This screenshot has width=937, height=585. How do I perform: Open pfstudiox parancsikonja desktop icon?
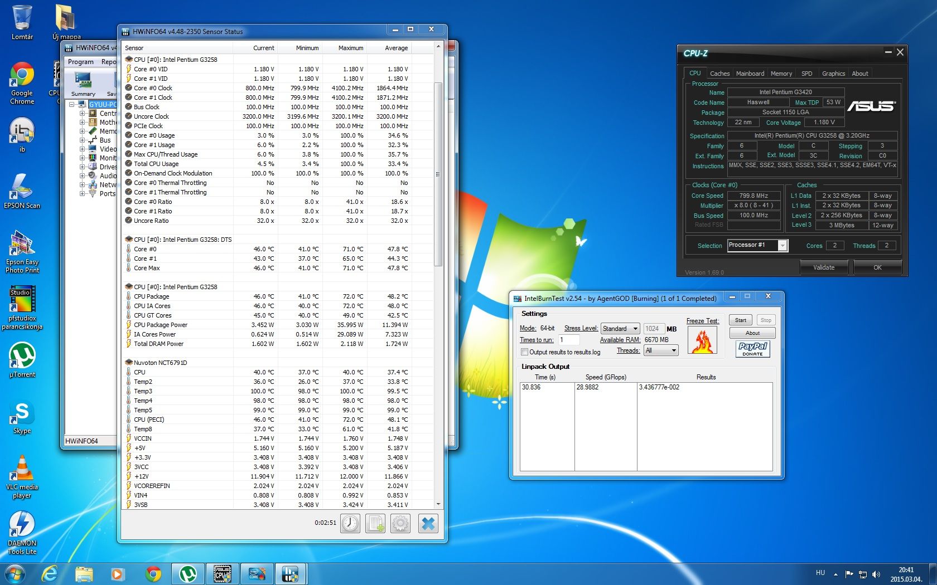pos(22,308)
